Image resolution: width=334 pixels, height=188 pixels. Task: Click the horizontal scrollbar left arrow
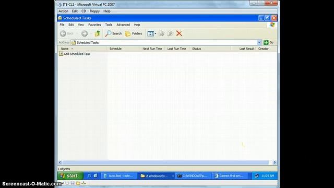pyautogui.click(x=60, y=162)
